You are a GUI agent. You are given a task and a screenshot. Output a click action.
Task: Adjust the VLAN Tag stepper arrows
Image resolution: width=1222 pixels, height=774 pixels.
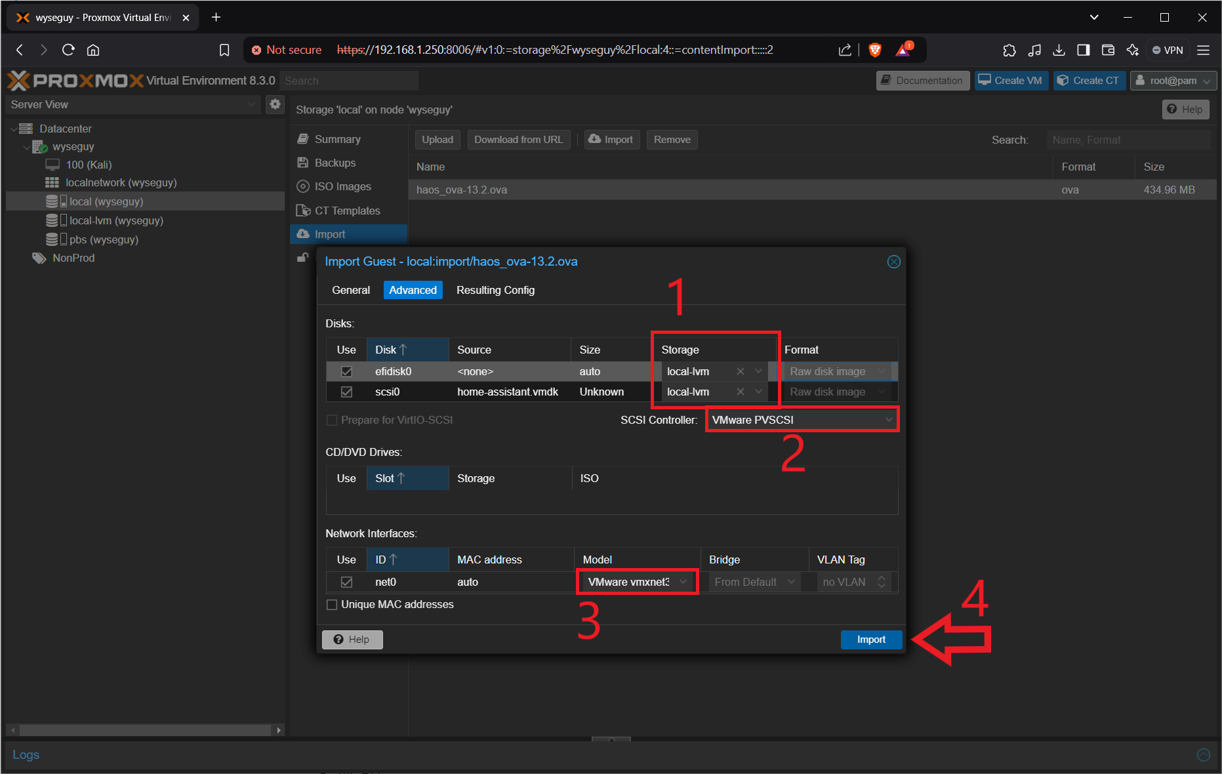[x=881, y=582]
